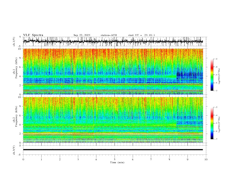
Task: Click the ch.1 color bar "log(PSD)(V²/Hz)" label
Action: coord(219,76)
